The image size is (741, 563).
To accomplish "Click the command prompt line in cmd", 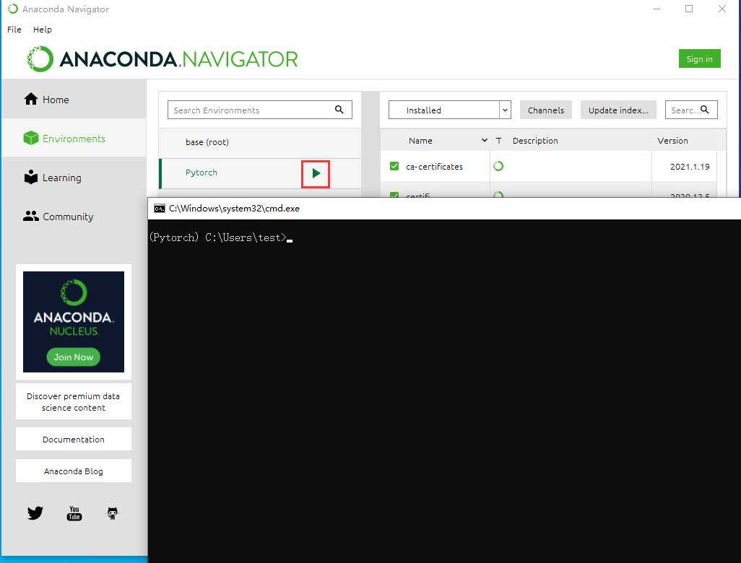I will pos(221,237).
